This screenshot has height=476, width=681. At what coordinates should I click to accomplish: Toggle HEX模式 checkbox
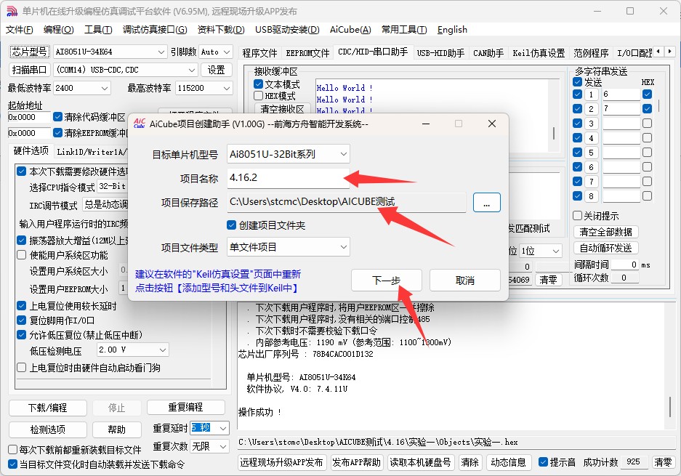(259, 95)
